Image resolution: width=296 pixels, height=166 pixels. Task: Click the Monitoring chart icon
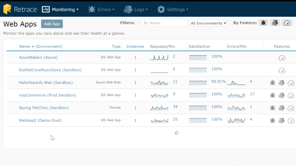[46, 10]
